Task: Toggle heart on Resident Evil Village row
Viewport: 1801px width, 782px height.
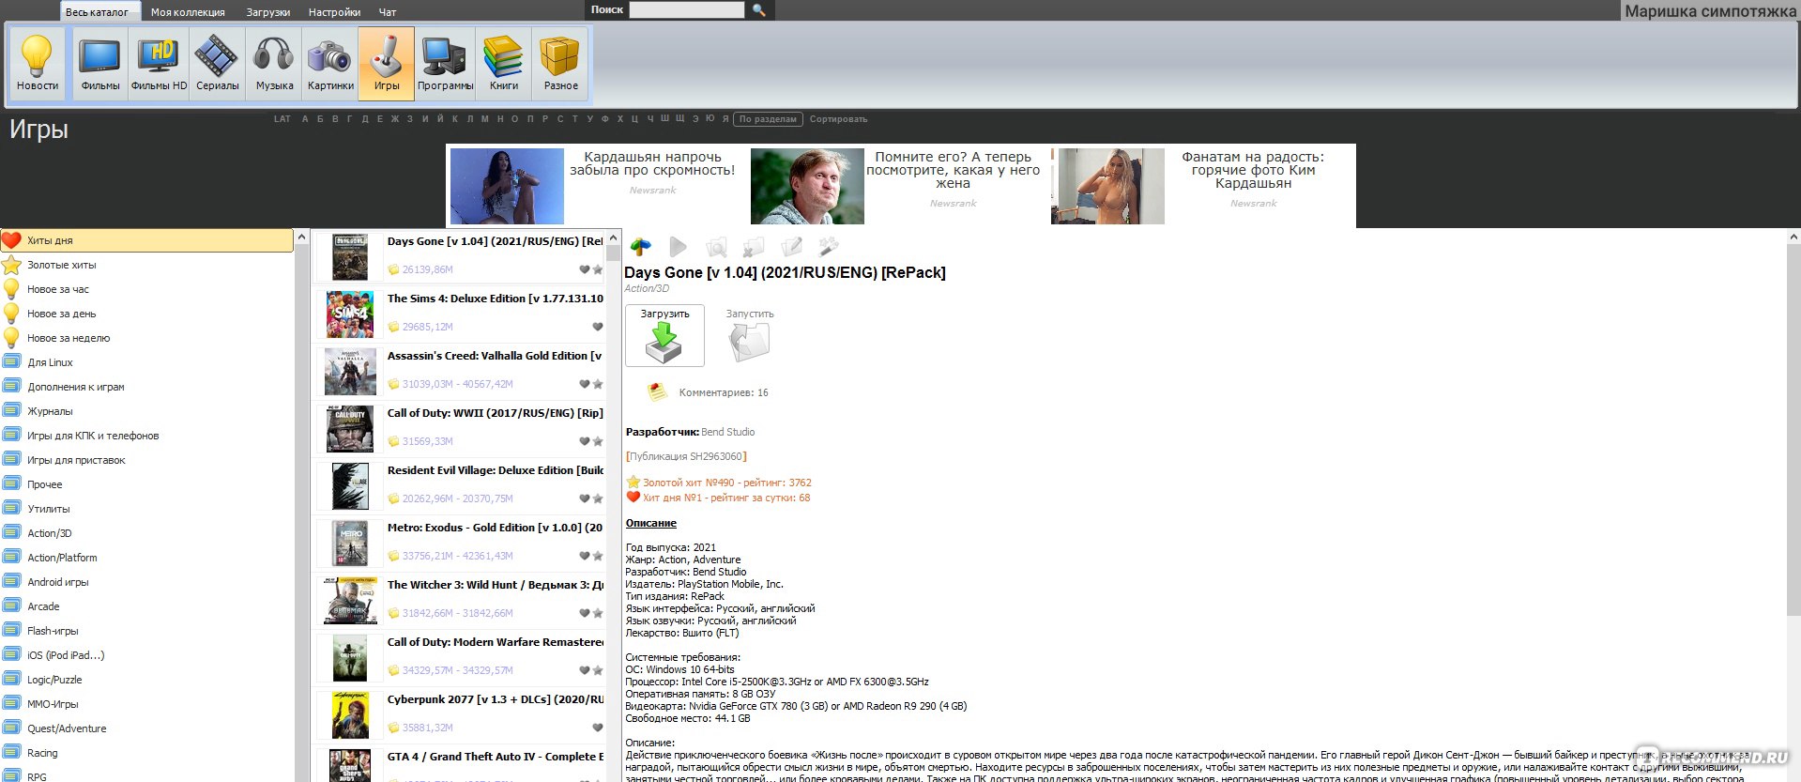Action: click(x=584, y=498)
